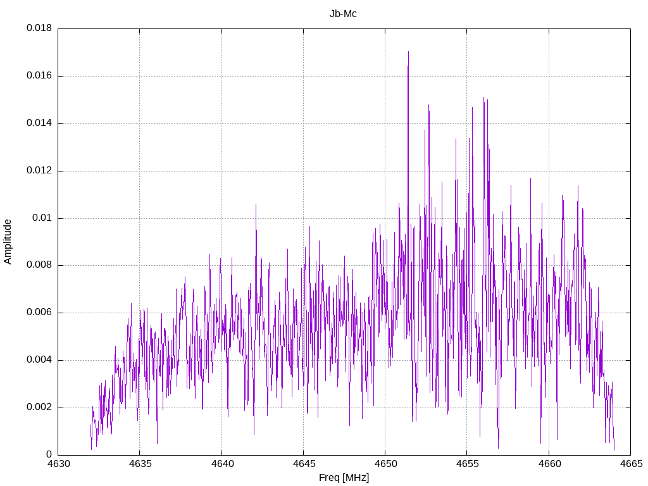Image resolution: width=648 pixels, height=486 pixels.
Task: Click the y-axis tick label 0.012
Action: (39, 170)
